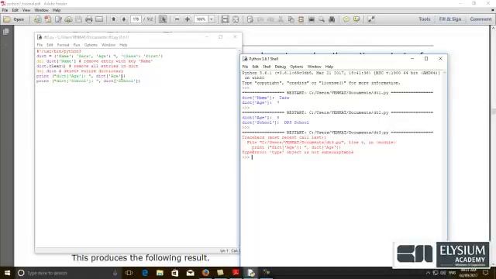This screenshot has width=496, height=279.
Task: Click the highlight text comment icon
Action: (356, 19)
